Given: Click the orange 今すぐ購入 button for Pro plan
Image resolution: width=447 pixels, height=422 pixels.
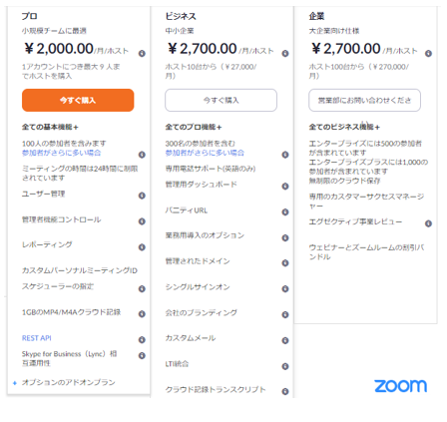Looking at the screenshot, I should click(x=78, y=100).
